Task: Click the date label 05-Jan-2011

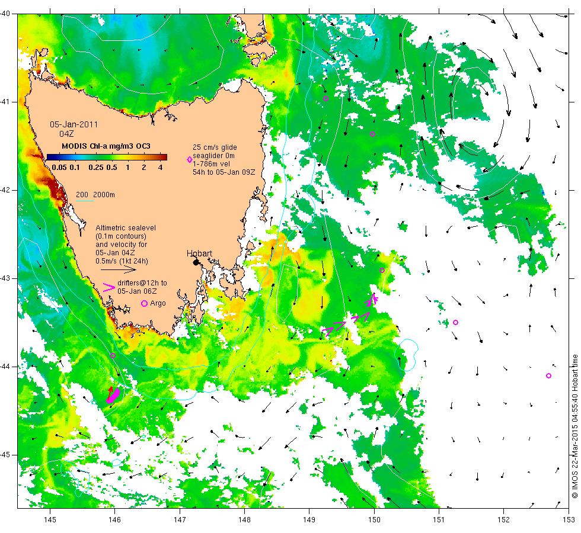Action: click(74, 124)
